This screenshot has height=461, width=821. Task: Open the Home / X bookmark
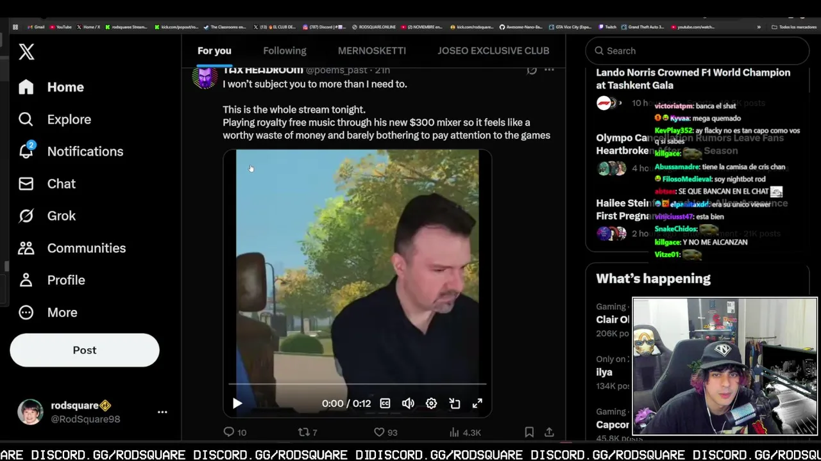coord(89,27)
